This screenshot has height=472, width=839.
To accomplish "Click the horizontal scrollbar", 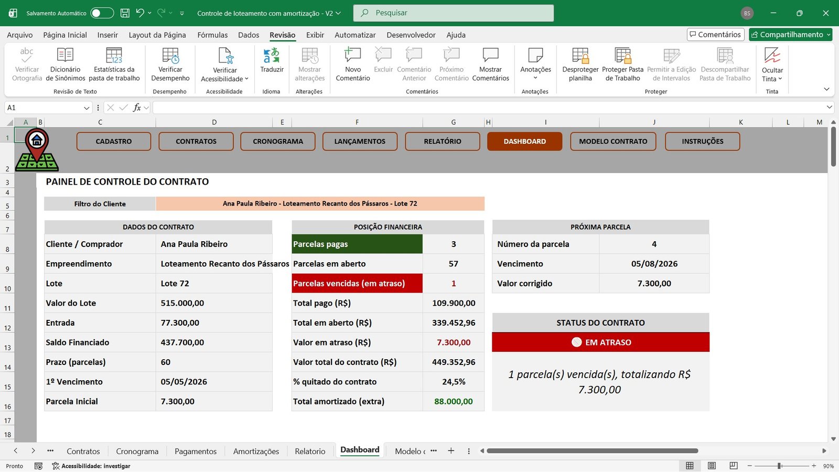I will 593,450.
